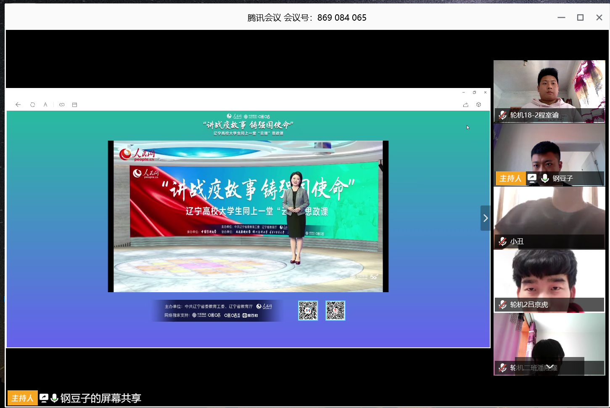Click the refresh icon in shared browser

tap(32, 105)
